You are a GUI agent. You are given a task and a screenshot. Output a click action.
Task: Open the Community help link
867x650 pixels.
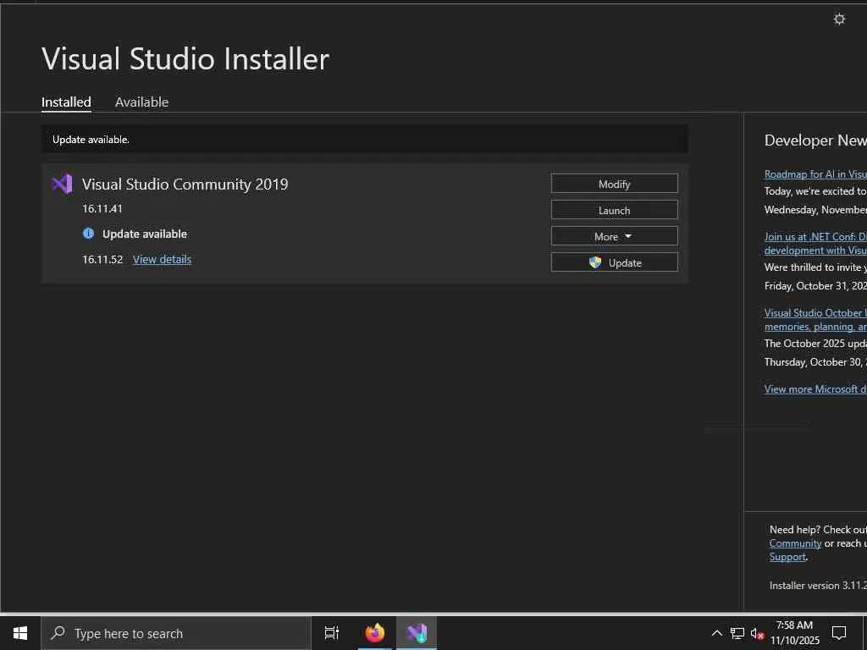pos(795,543)
